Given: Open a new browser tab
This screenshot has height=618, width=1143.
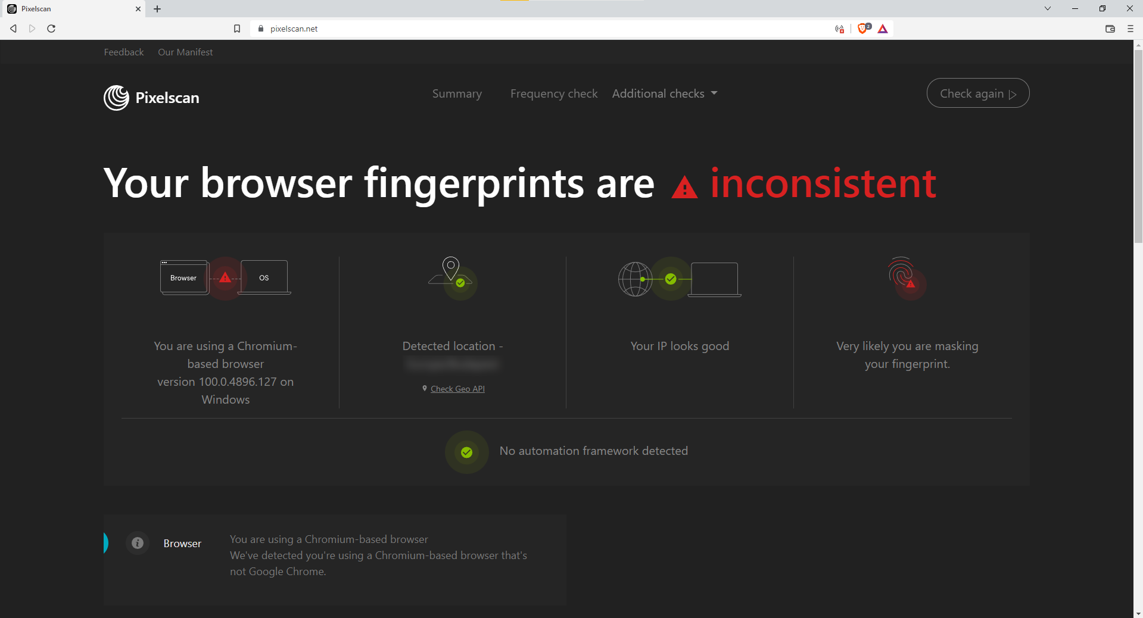Looking at the screenshot, I should click(157, 9).
